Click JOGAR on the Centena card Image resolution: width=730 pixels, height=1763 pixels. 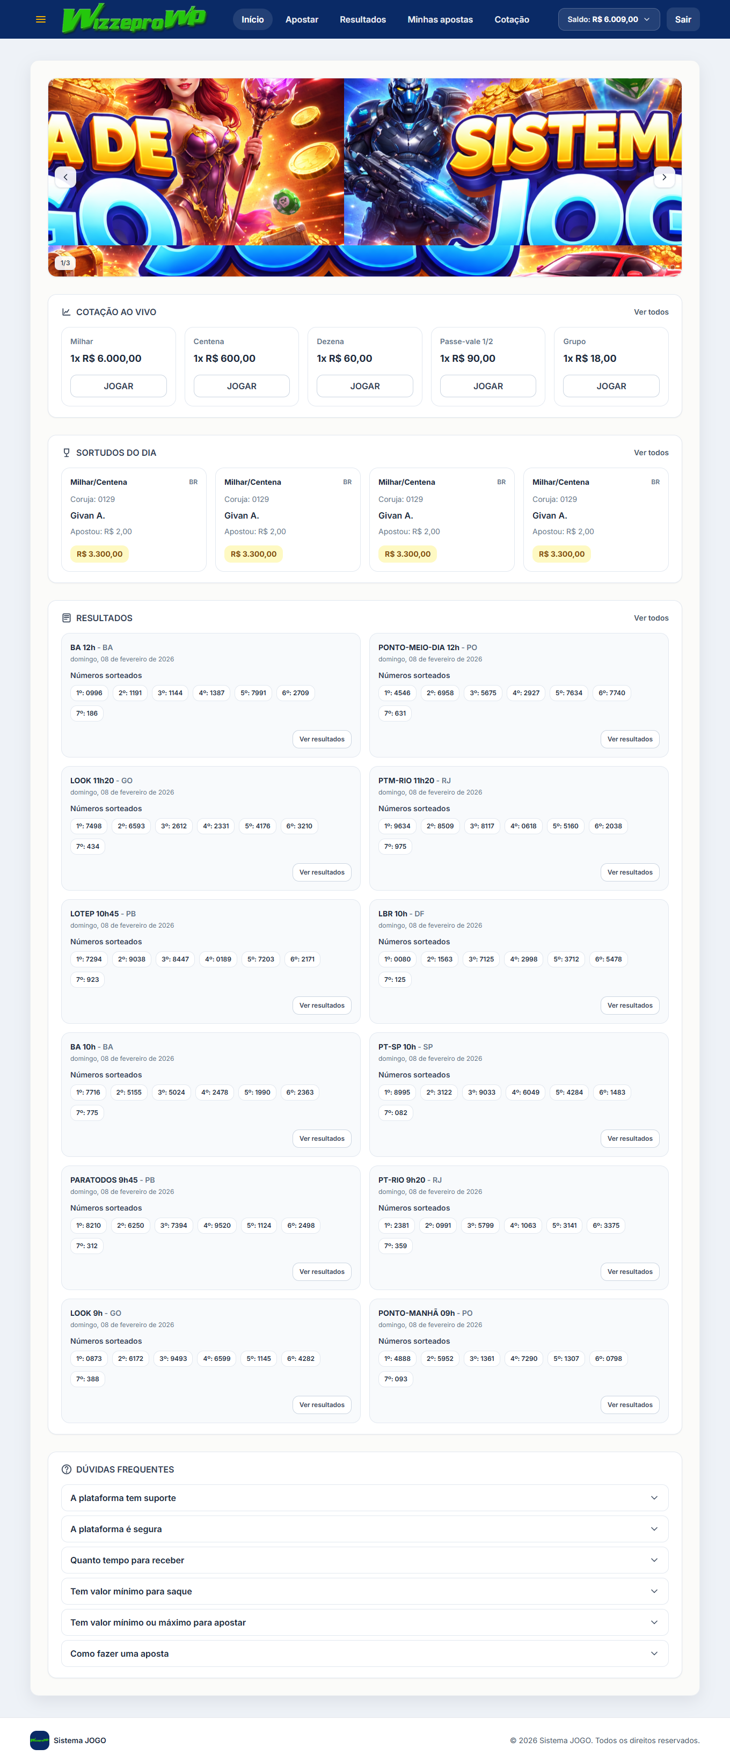(x=242, y=386)
